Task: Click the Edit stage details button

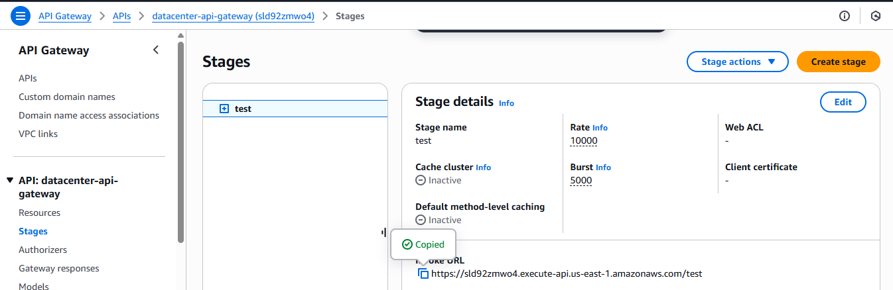Action: [843, 102]
